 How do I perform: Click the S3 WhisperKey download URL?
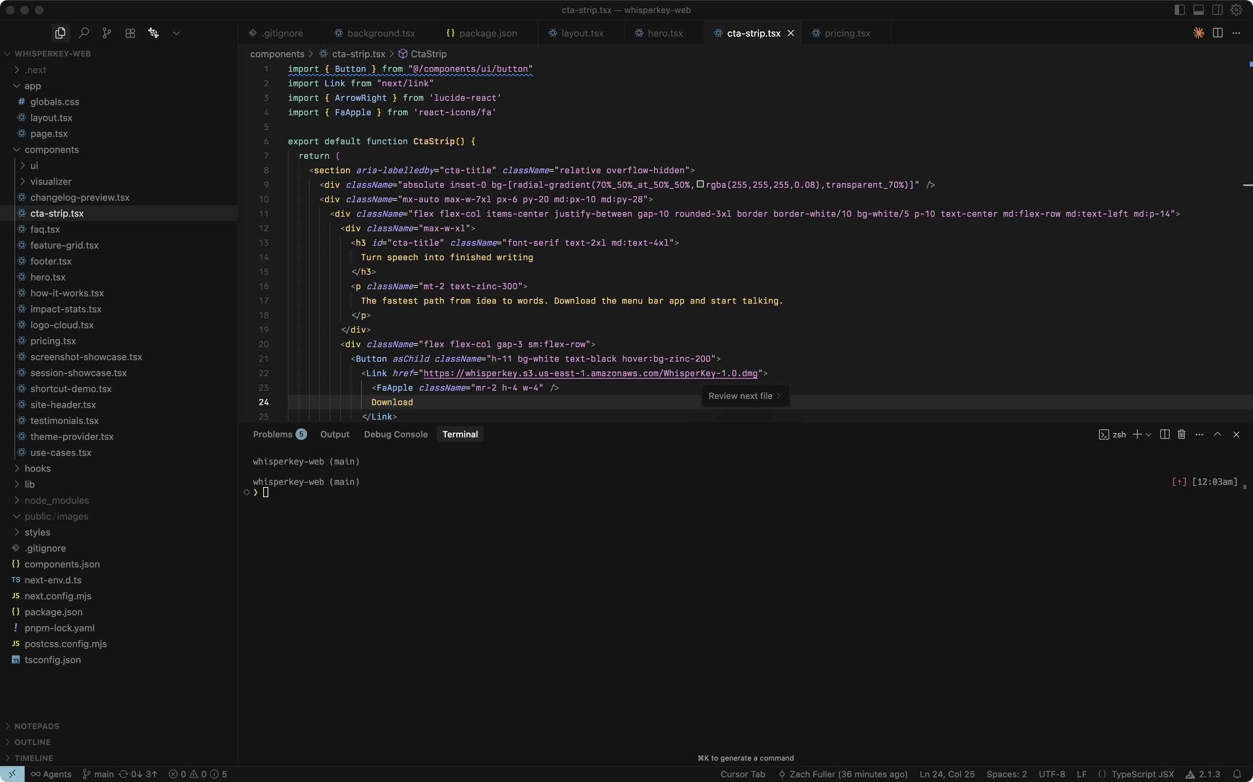[590, 373]
